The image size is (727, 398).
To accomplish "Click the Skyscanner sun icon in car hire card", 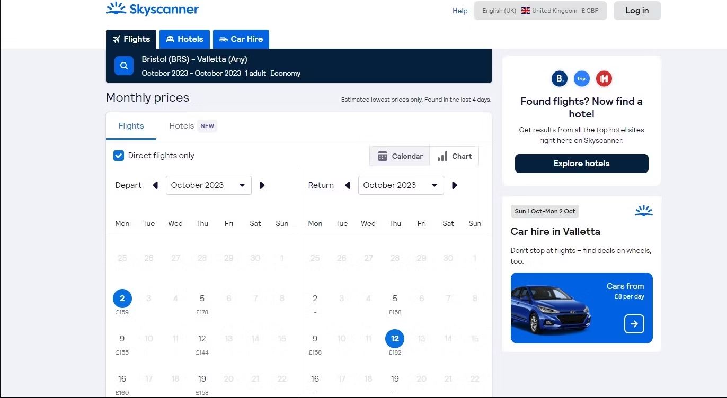I will (644, 211).
